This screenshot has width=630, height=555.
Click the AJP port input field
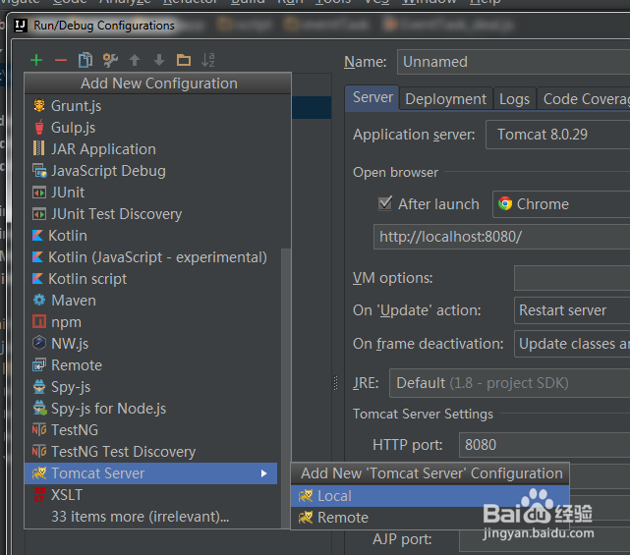tap(544, 539)
